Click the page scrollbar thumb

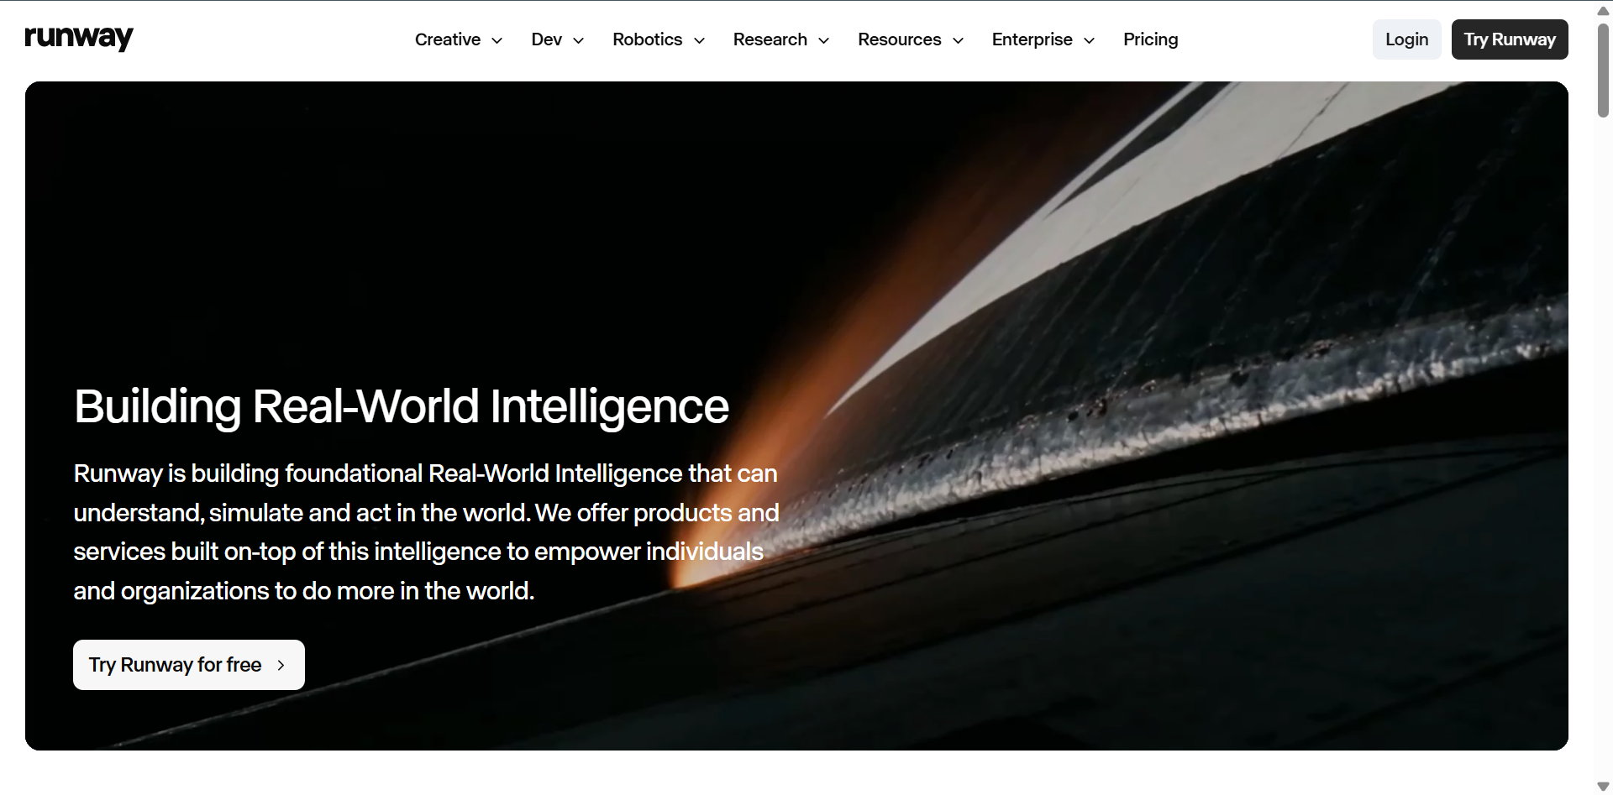tap(1604, 70)
